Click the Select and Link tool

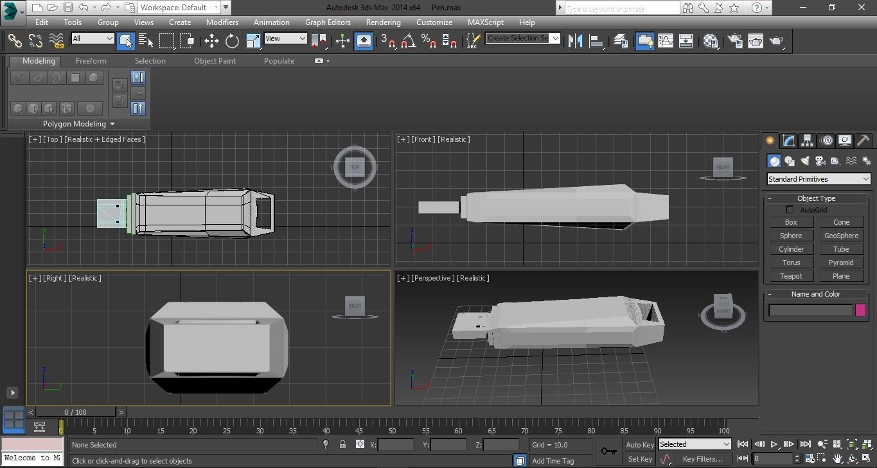(15, 40)
